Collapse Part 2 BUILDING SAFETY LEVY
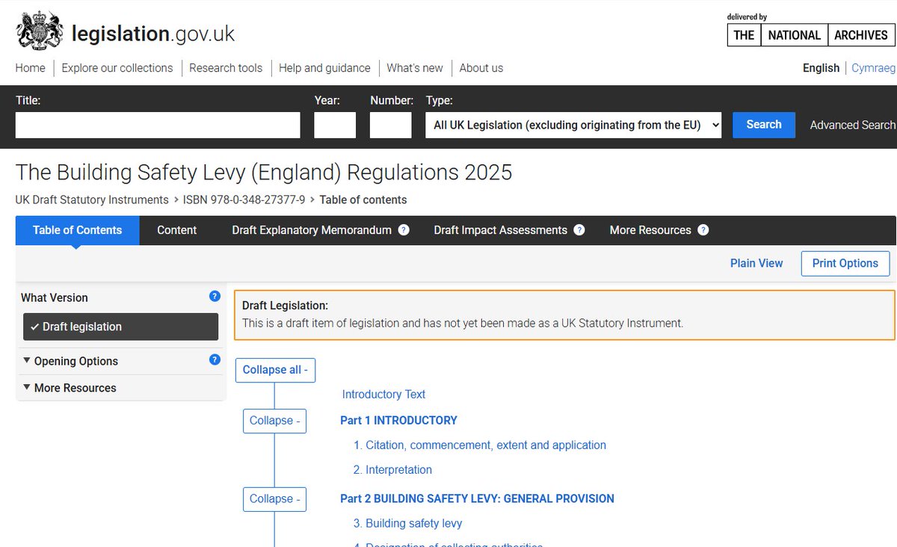 coord(274,499)
